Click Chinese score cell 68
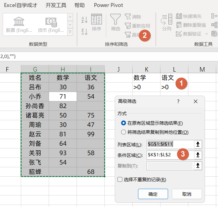218x207 pixels. pyautogui.click(x=91, y=172)
